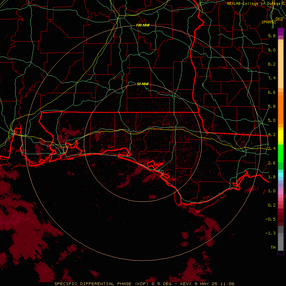The height and width of the screenshot is (286, 286).
Task: Click the 9.0 value on the color scale
Action: tap(272, 50)
